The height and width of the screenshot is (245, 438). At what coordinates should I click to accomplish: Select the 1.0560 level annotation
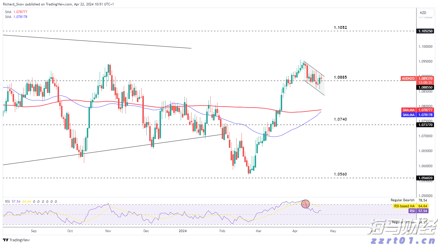340,174
